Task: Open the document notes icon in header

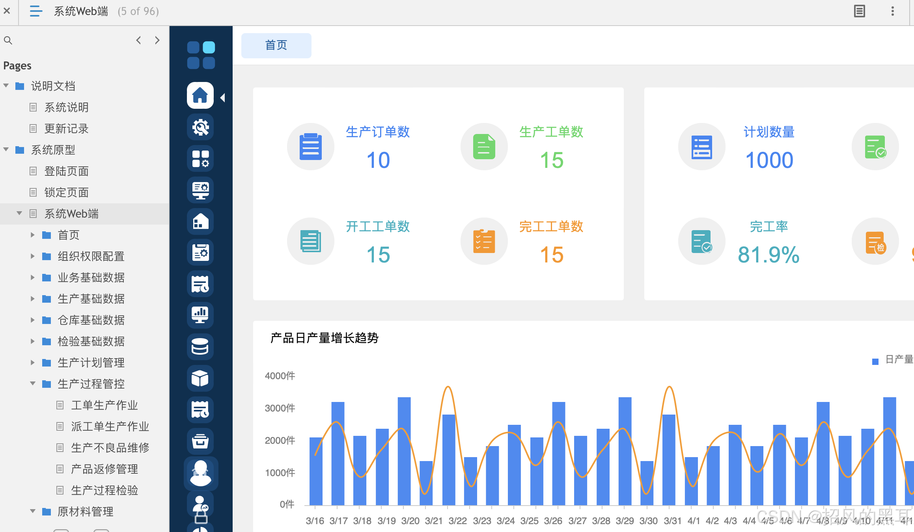Action: click(860, 11)
